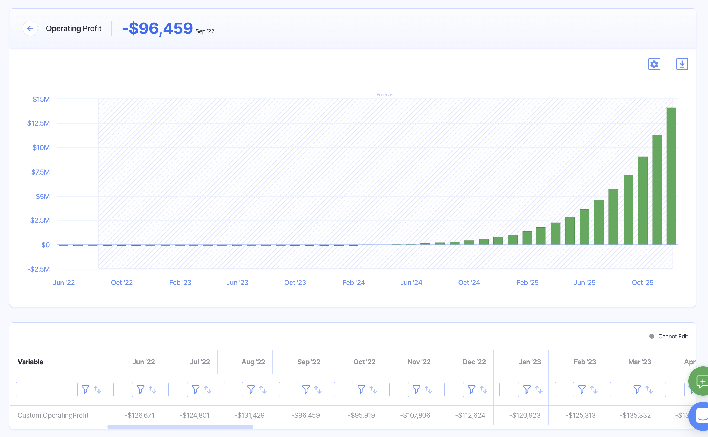Viewport: 708px width, 437px height.
Task: Open the green add-comment bubble button
Action: click(x=702, y=381)
